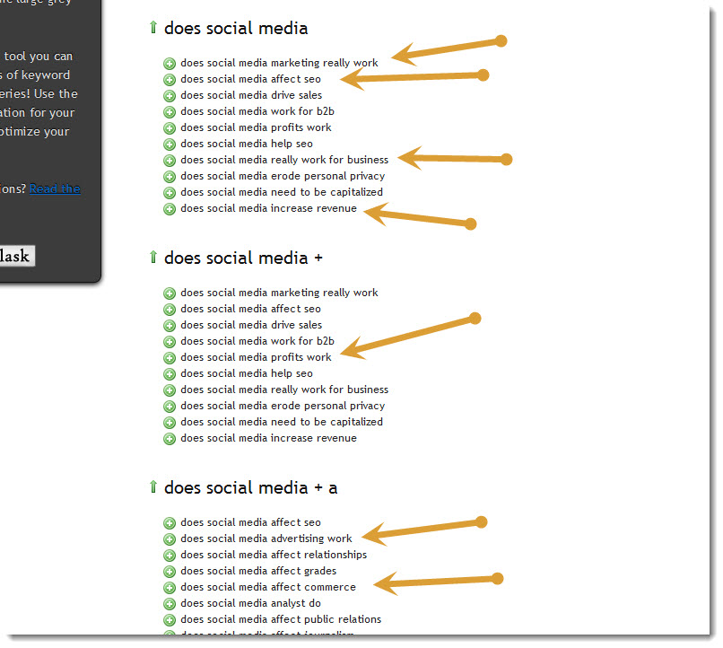723x648 pixels.
Task: Click "need to be capitalized" text under "does social media +"
Action: pyautogui.click(x=282, y=422)
